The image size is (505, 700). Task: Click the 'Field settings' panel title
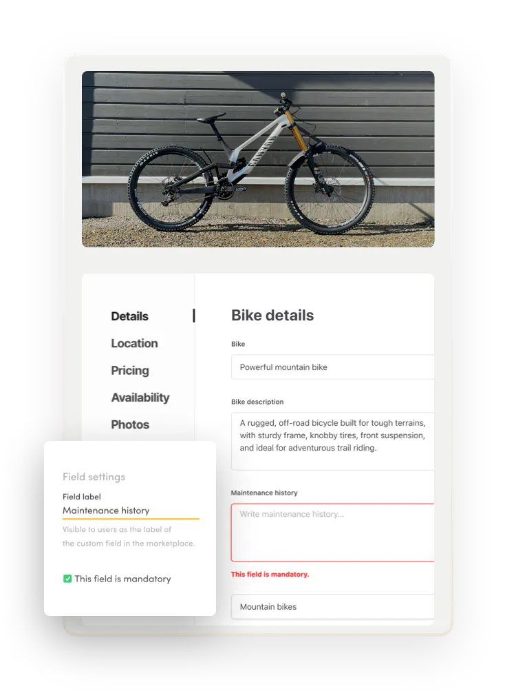[94, 477]
